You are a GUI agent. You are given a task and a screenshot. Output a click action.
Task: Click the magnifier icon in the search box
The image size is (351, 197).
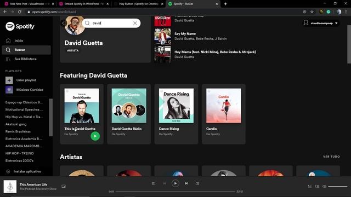[87, 23]
